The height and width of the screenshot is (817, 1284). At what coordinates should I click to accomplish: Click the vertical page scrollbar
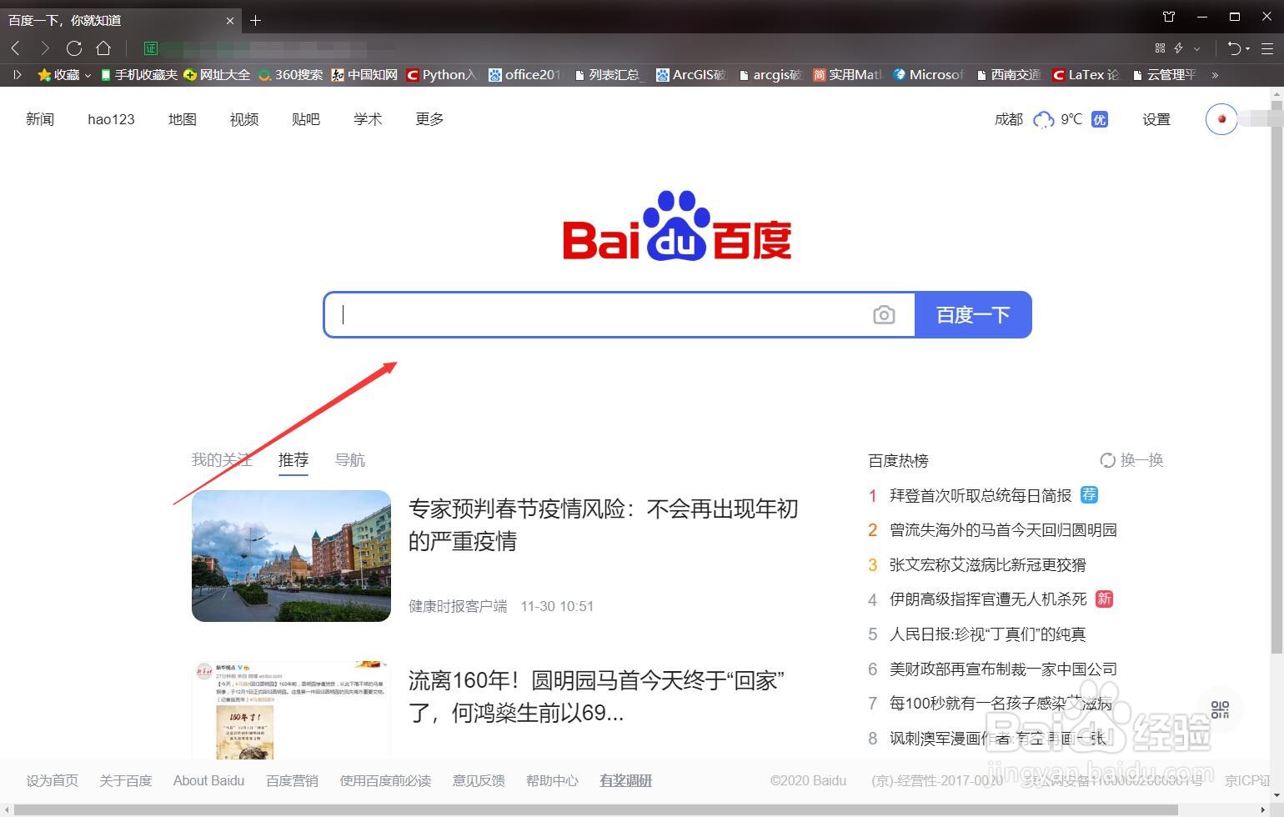coord(1276,375)
